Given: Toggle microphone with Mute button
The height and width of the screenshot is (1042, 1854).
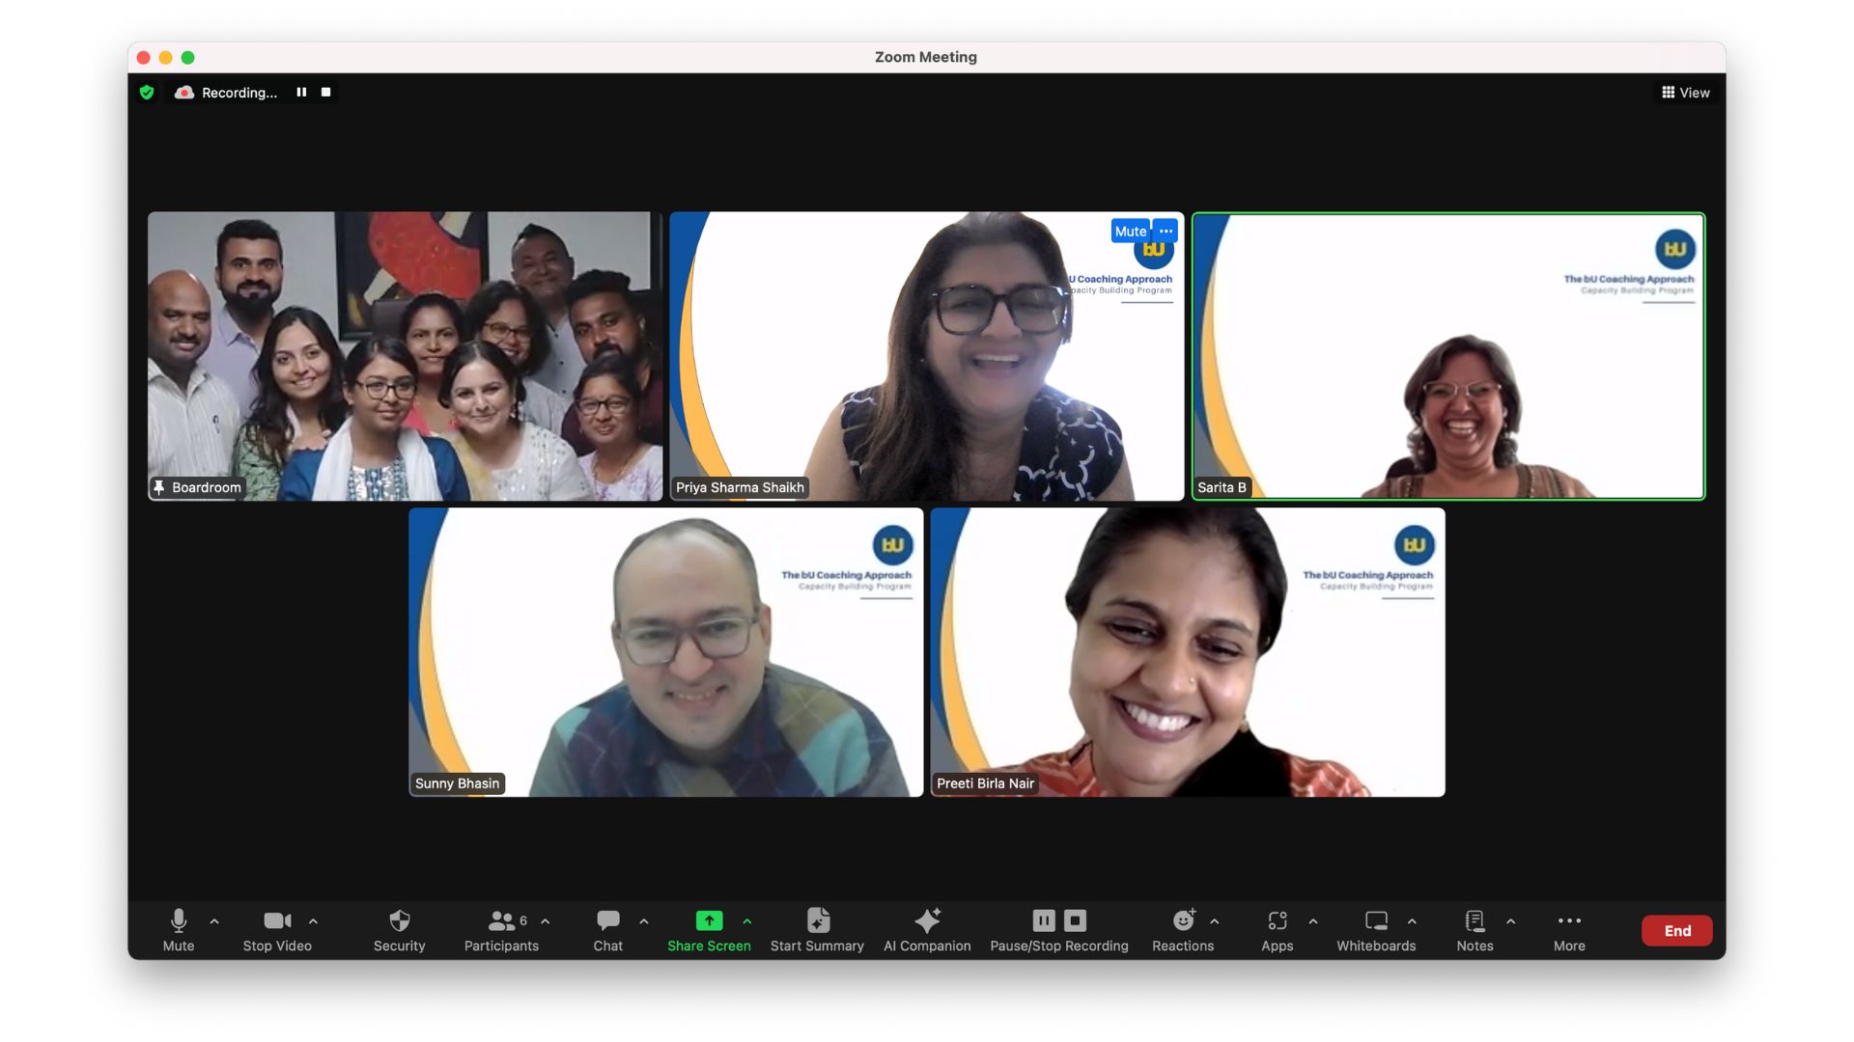Looking at the screenshot, I should coord(179,920).
